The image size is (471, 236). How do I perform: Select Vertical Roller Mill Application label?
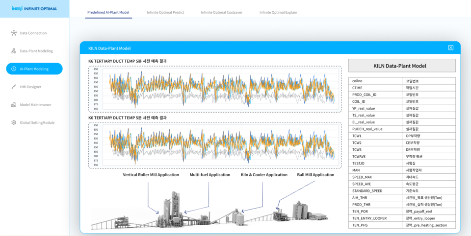coord(151,175)
